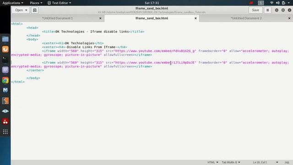293x165 pixels.
Task: Switch to Untitled Document 1 tab
Action: coord(57,18)
